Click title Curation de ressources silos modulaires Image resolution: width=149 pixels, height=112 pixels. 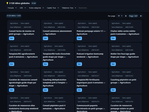tap(23, 108)
